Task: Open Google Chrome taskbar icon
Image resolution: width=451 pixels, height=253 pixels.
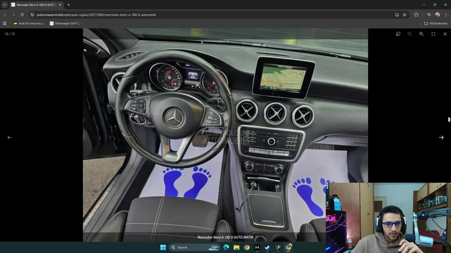Action: (x=247, y=247)
